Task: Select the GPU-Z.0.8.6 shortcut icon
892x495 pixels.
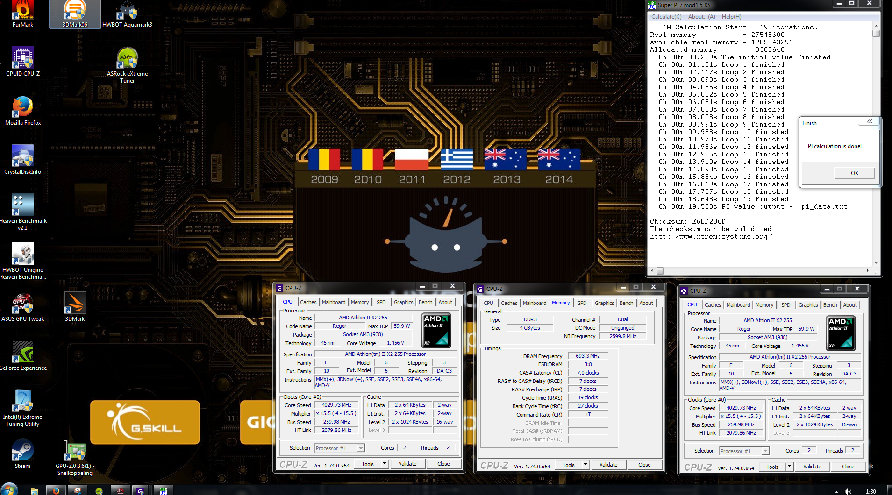Action: point(75,458)
